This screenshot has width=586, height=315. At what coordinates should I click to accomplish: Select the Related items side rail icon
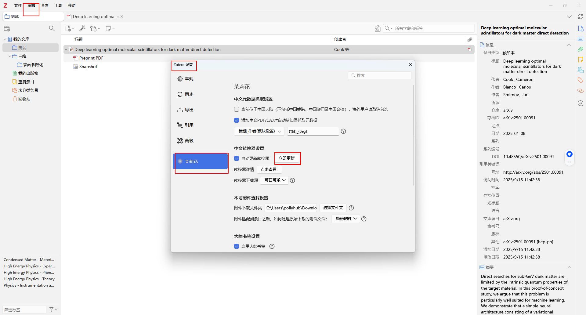coord(581,91)
